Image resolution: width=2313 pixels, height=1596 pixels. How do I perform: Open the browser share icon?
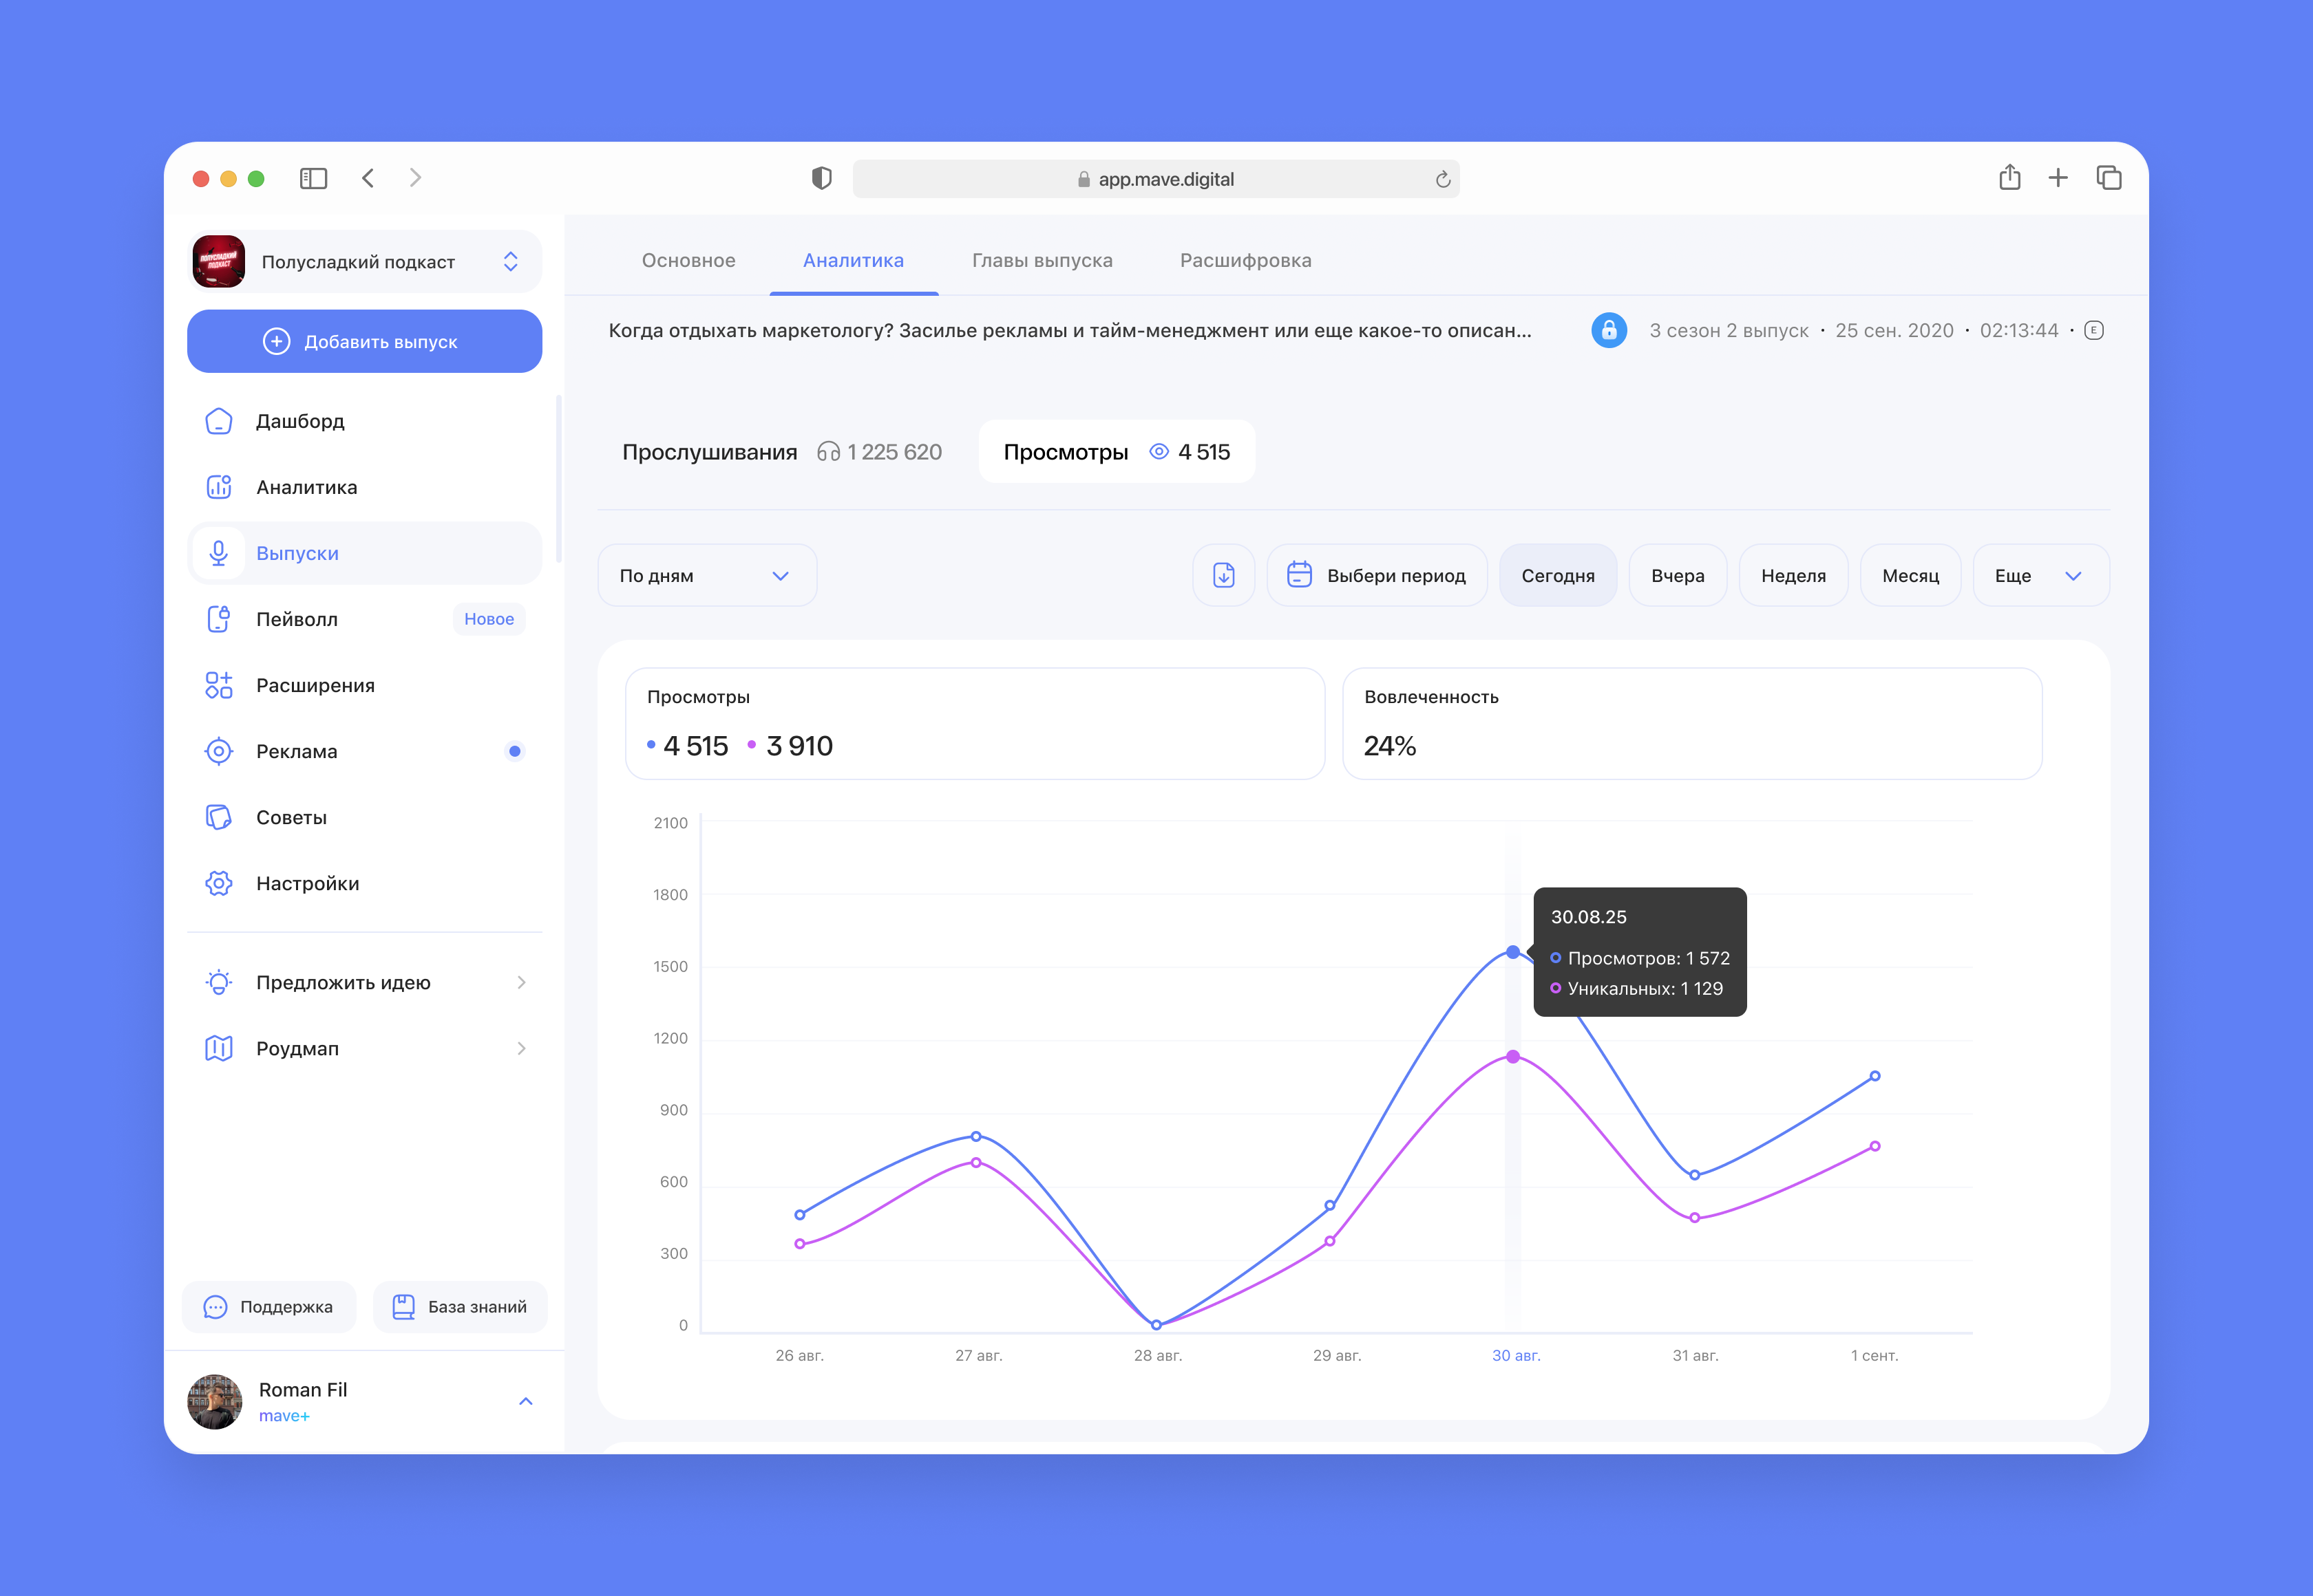pos(2010,177)
